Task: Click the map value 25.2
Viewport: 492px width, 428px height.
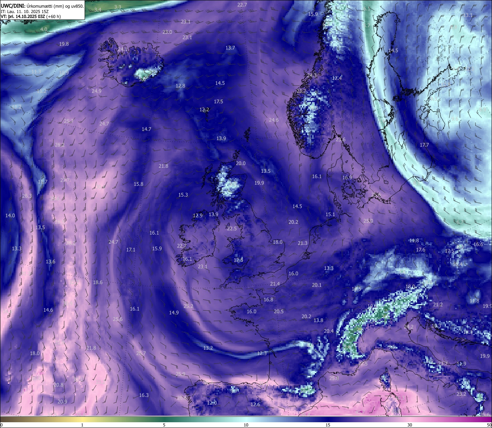Action: (x=188, y=306)
